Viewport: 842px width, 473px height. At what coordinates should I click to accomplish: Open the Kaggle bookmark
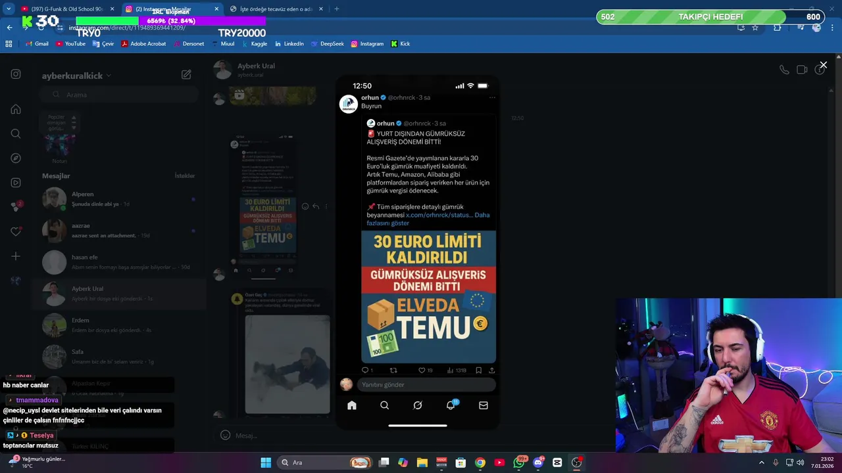coord(255,44)
